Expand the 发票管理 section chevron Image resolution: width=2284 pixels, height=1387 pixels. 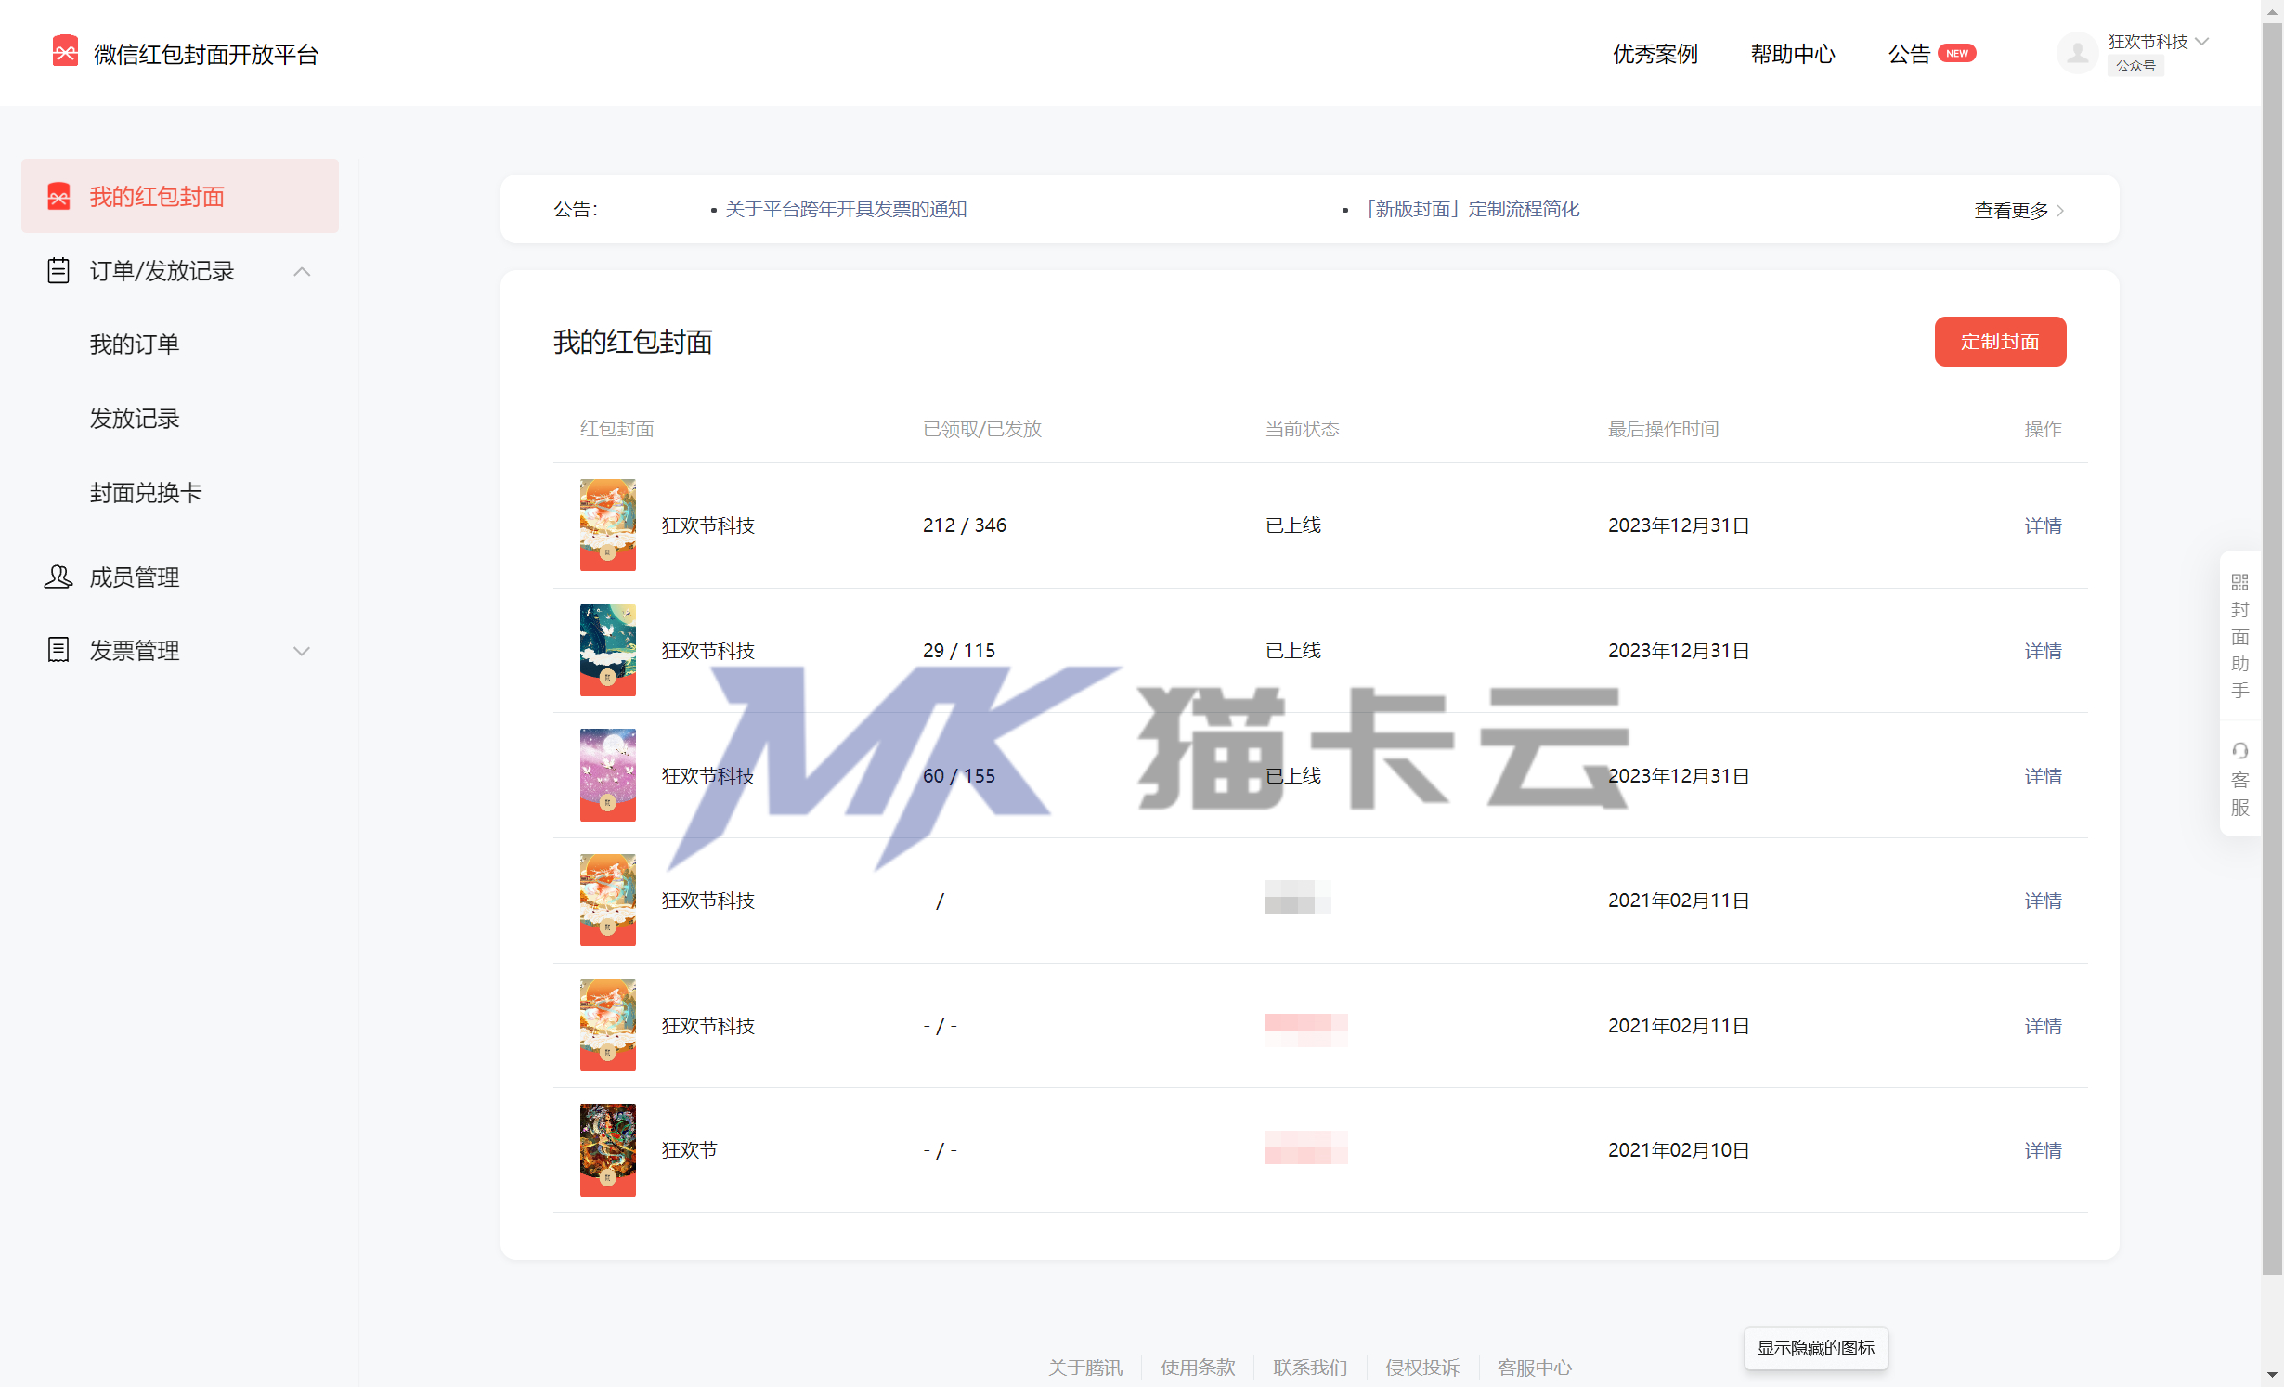[x=302, y=651]
